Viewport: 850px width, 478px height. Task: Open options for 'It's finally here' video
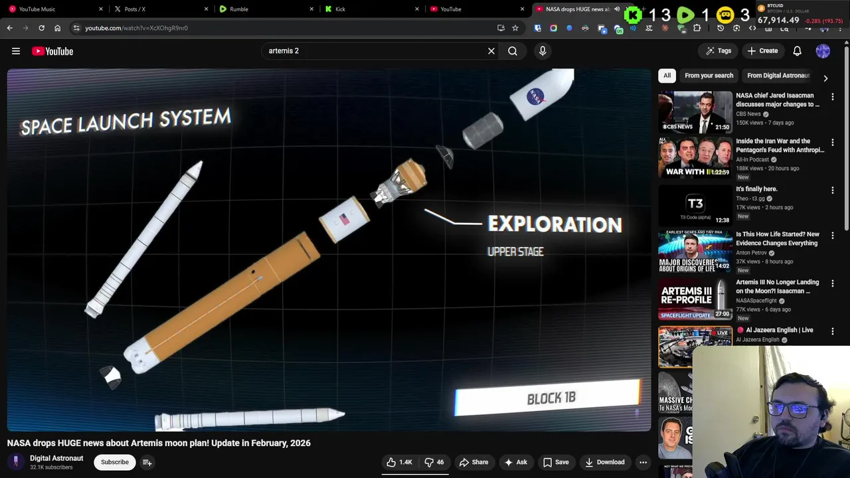pyautogui.click(x=833, y=191)
